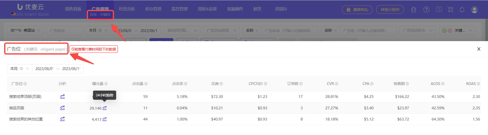Viewport: 488px width, 135px height.
Task: Click 优麦云 logo
Action: click(30, 7)
